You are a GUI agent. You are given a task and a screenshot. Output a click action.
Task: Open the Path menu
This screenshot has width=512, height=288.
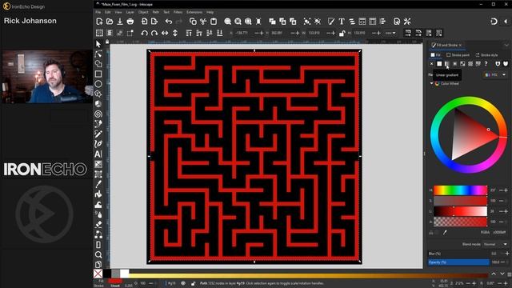[156, 12]
